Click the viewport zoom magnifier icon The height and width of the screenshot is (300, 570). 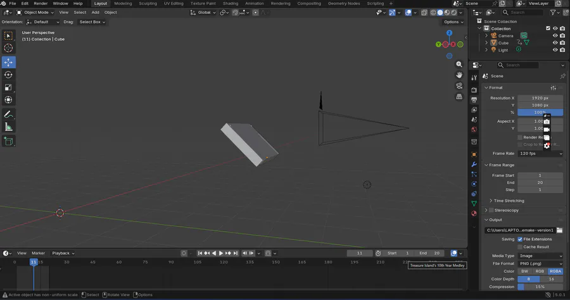(x=459, y=65)
